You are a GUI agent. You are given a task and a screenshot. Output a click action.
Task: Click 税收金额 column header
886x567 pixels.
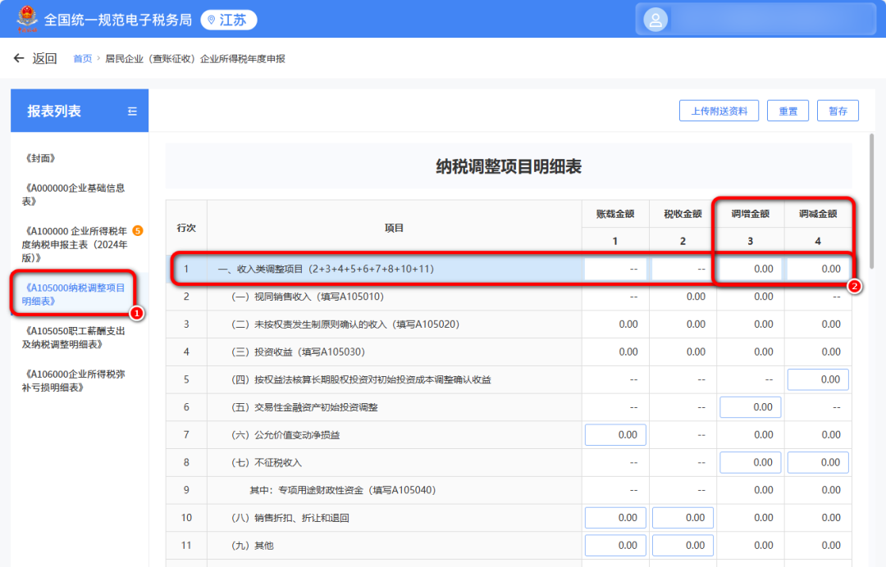pyautogui.click(x=683, y=214)
